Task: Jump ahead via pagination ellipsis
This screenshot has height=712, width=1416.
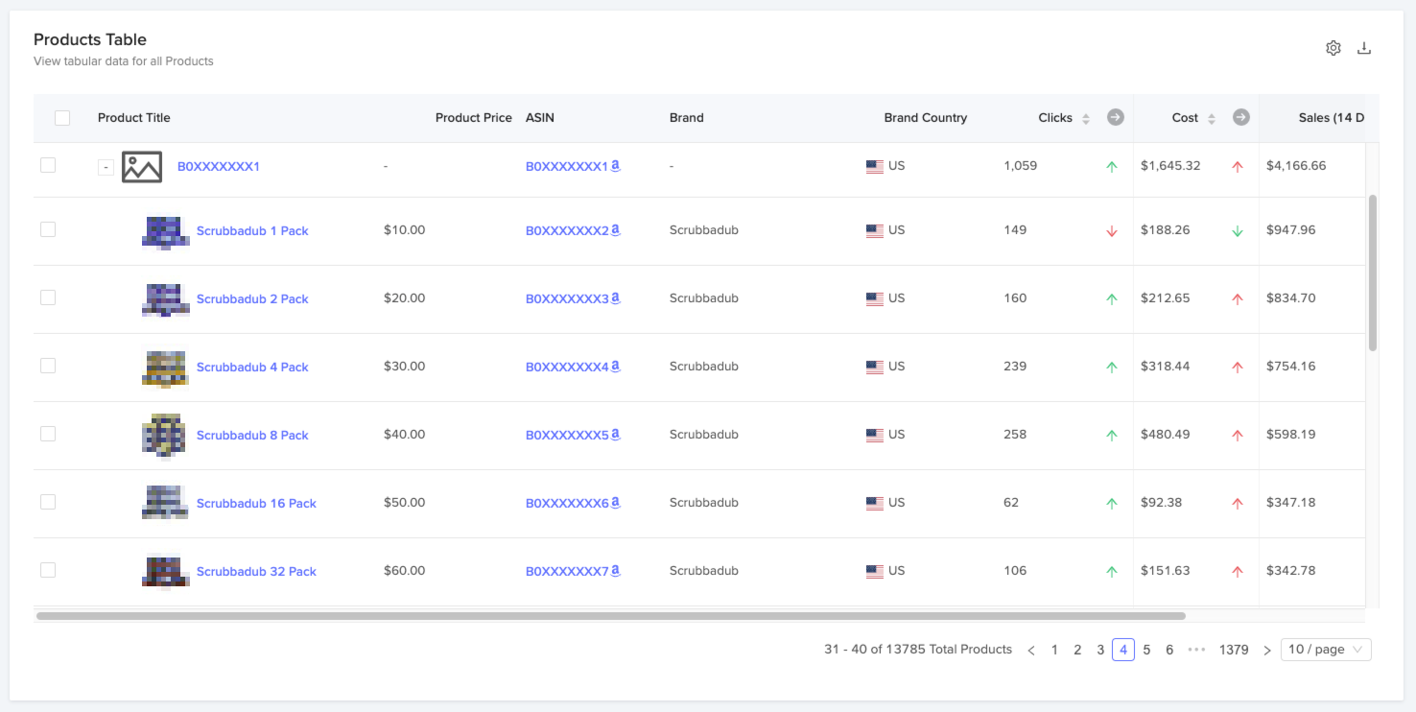Action: click(1196, 650)
